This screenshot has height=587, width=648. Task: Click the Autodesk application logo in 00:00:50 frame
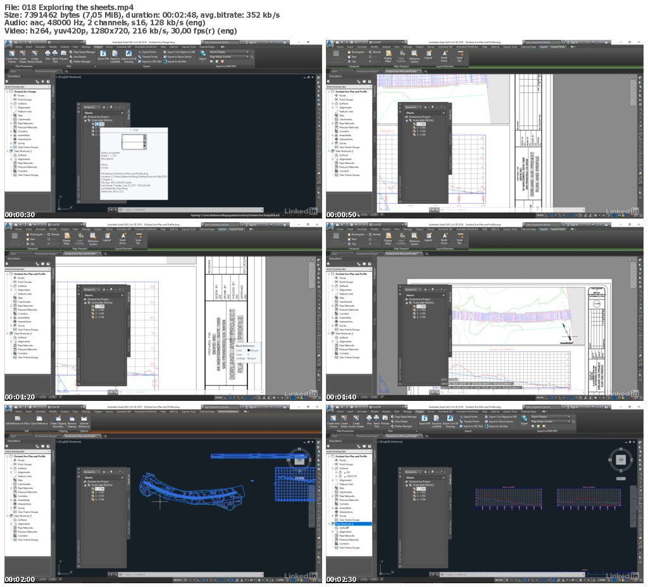(330, 44)
